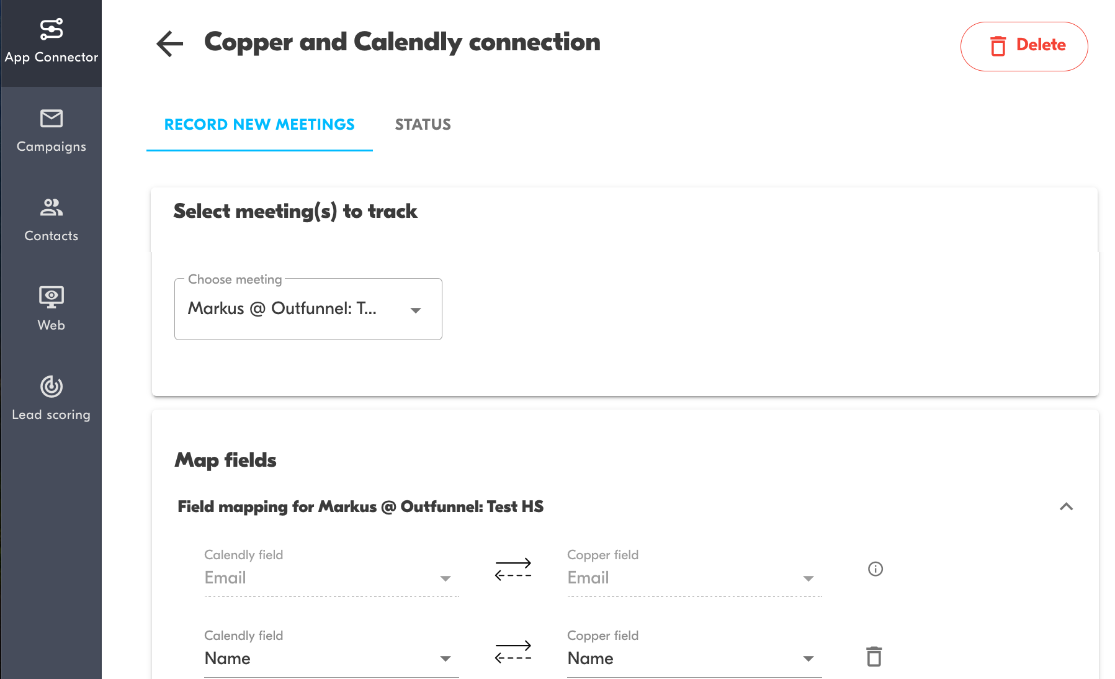Collapse the Field mapping section chevron

click(1066, 506)
